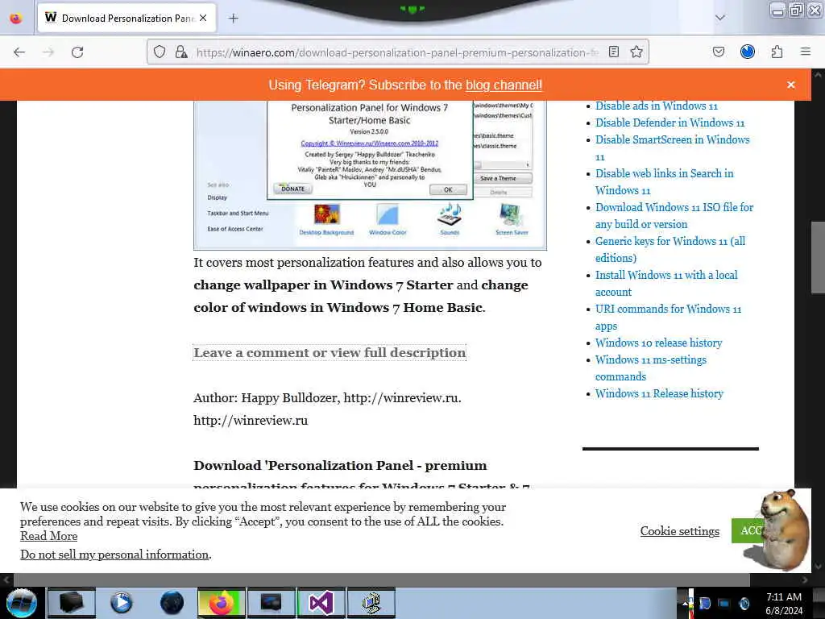Open the dark globe taskbar icon

pyautogui.click(x=172, y=603)
